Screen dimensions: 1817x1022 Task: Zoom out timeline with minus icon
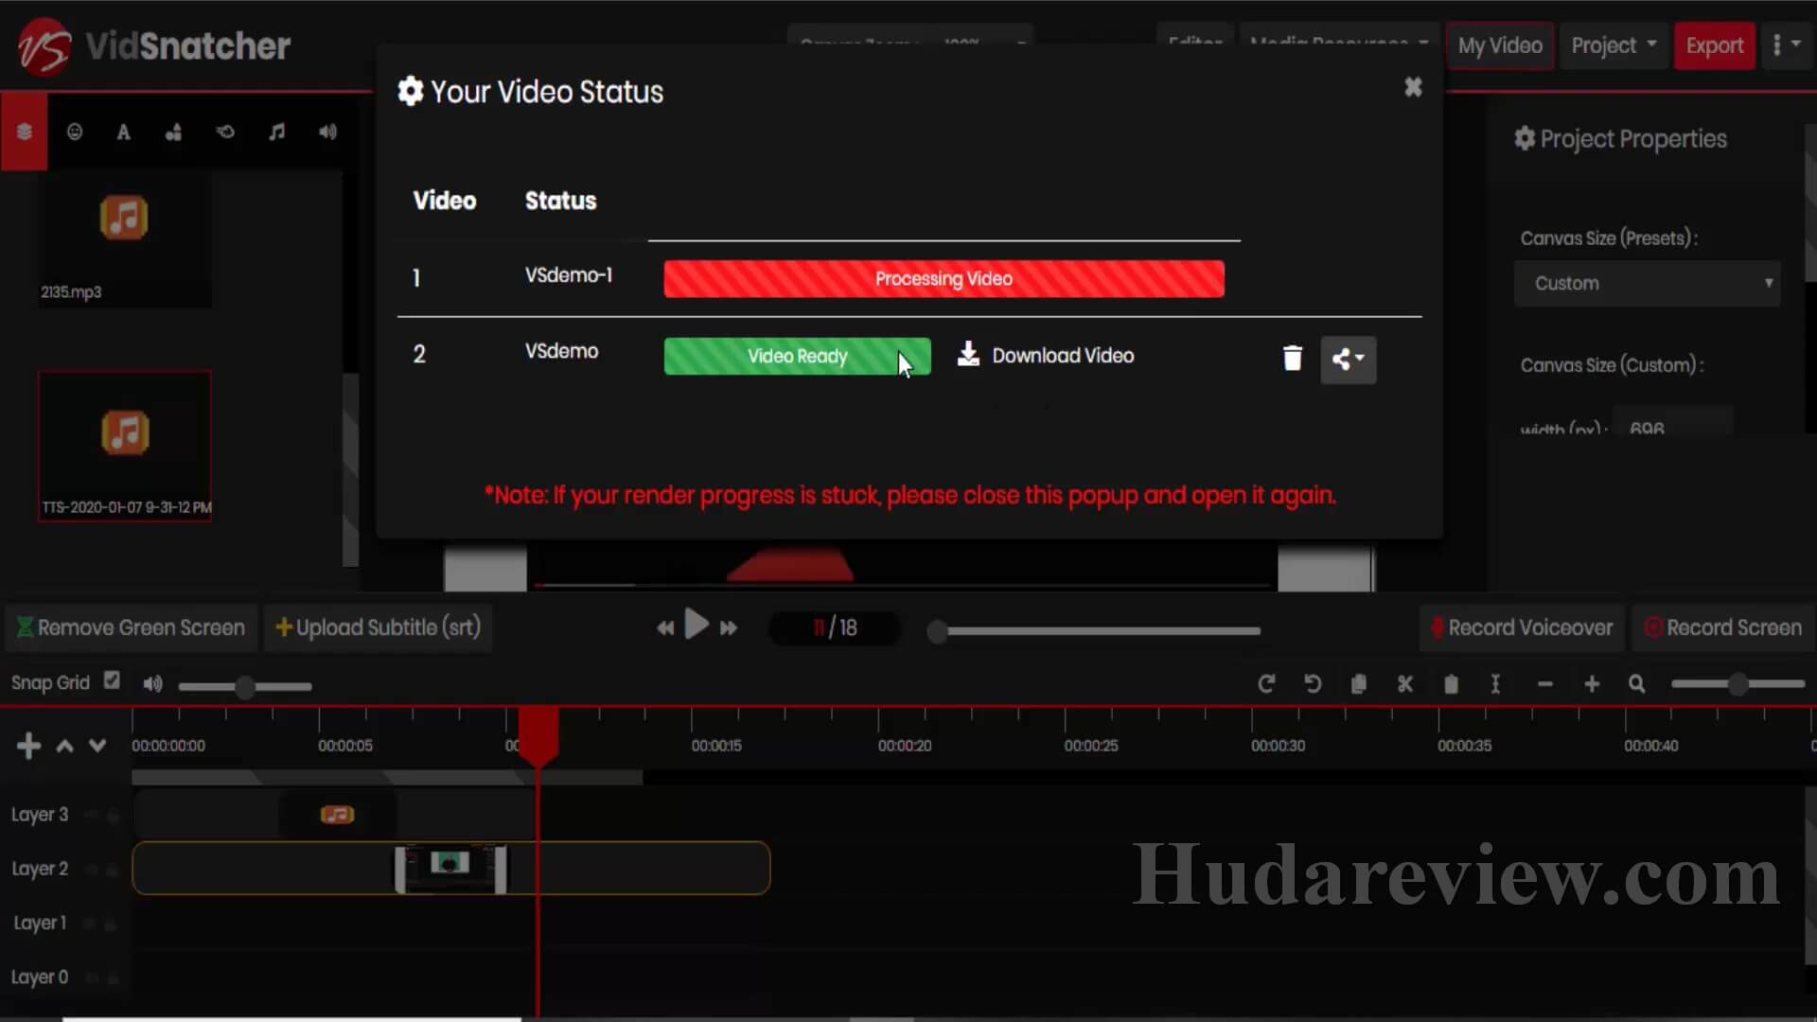coord(1545,683)
